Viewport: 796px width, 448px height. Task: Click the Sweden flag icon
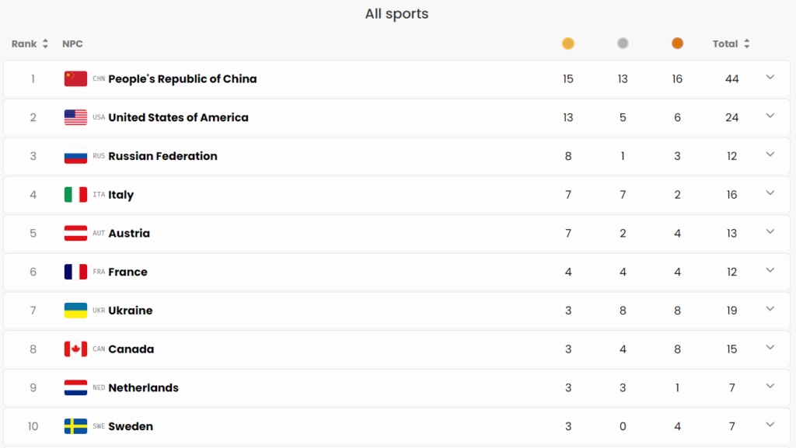point(75,426)
